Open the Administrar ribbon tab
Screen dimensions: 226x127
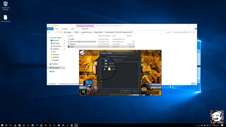[x=85, y=29]
